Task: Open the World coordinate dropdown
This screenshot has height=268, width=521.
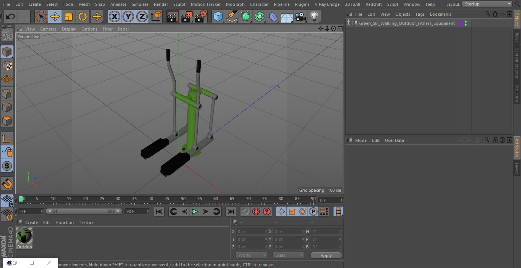Action: pos(252,255)
